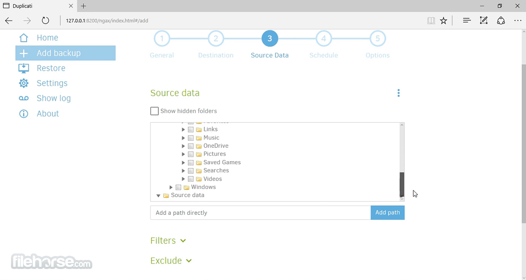This screenshot has width=526, height=280.
Task: Open the browser More actions ellipsis
Action: pos(518,20)
